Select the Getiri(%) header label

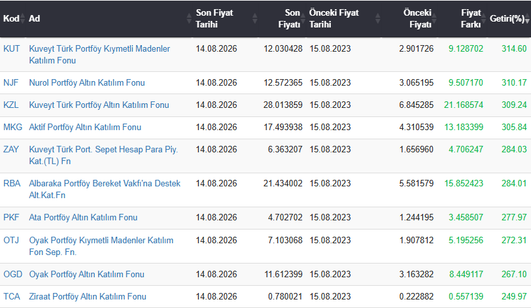(x=507, y=18)
